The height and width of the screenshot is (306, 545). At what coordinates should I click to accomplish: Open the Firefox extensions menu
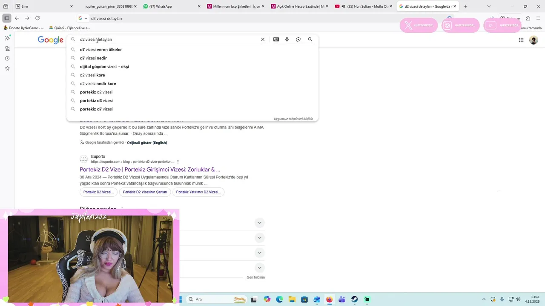point(528,18)
